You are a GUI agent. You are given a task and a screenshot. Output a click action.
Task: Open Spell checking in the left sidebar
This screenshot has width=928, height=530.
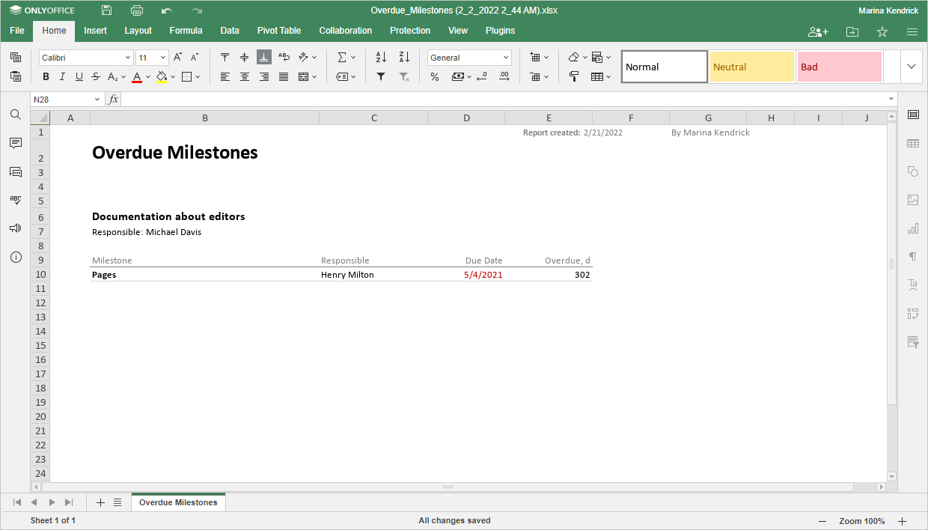click(15, 200)
